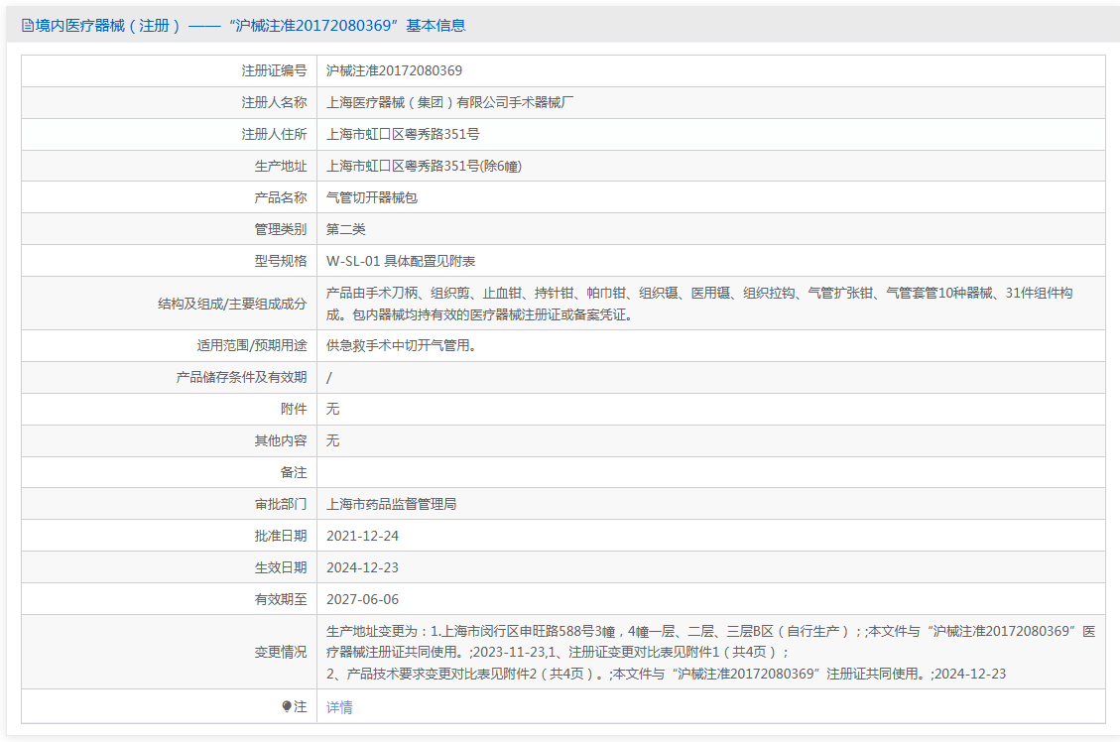Click the 生产地址 label
This screenshot has width=1120, height=742.
[x=281, y=166]
